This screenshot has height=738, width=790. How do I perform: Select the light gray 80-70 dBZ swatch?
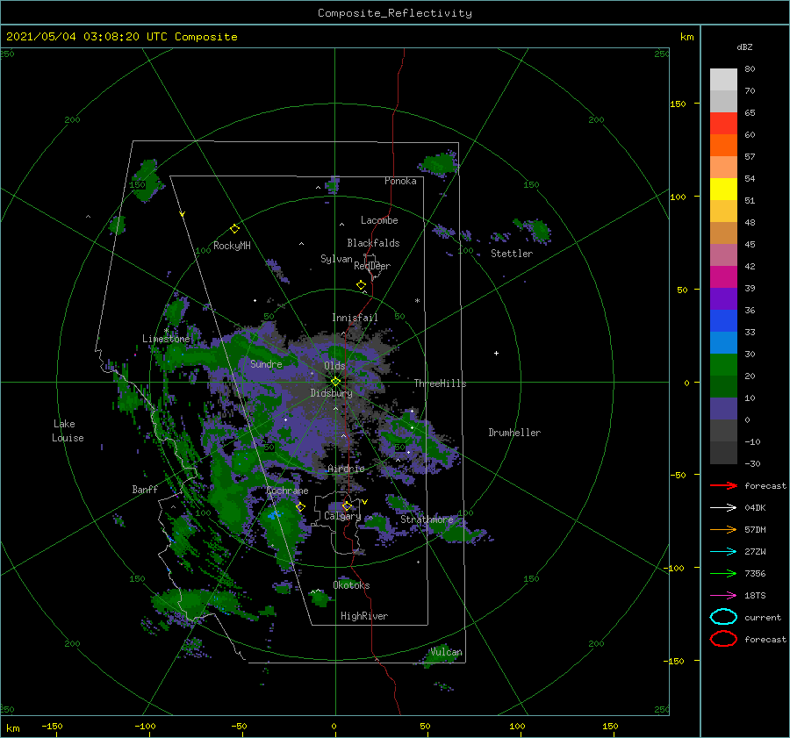[723, 80]
